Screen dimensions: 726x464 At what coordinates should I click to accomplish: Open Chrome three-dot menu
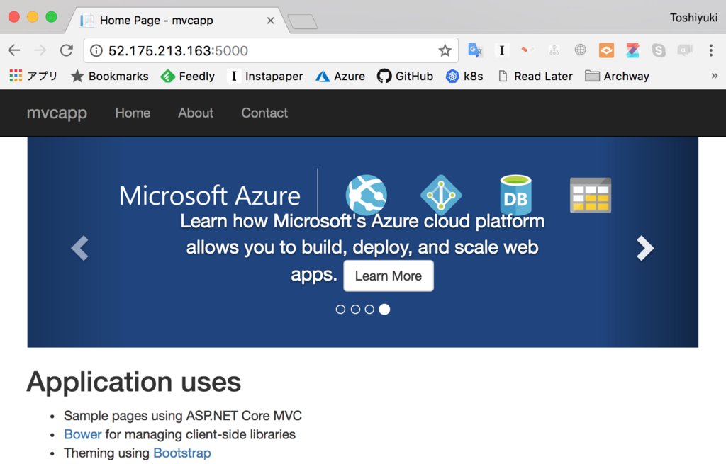(710, 50)
